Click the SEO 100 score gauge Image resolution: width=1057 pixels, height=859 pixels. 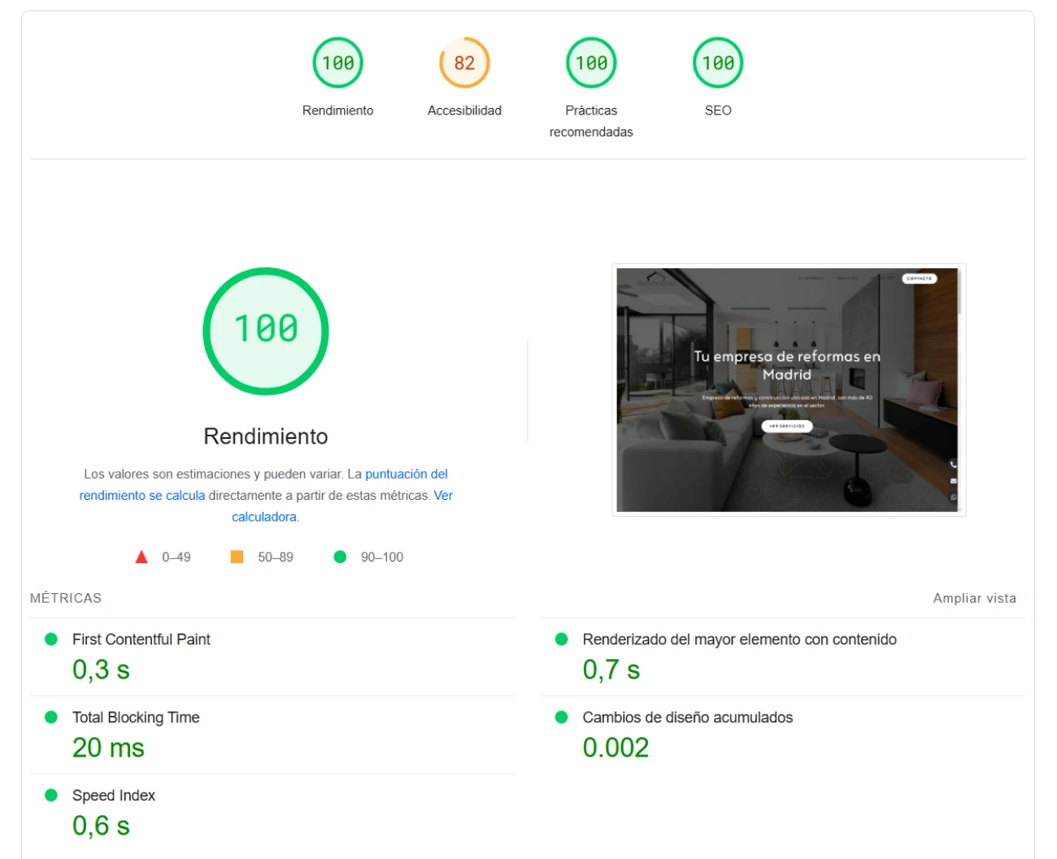718,63
